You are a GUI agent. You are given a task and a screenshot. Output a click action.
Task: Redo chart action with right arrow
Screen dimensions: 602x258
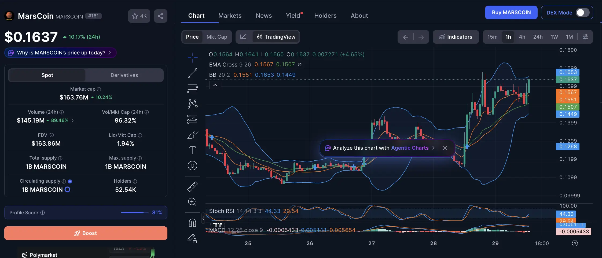(421, 37)
